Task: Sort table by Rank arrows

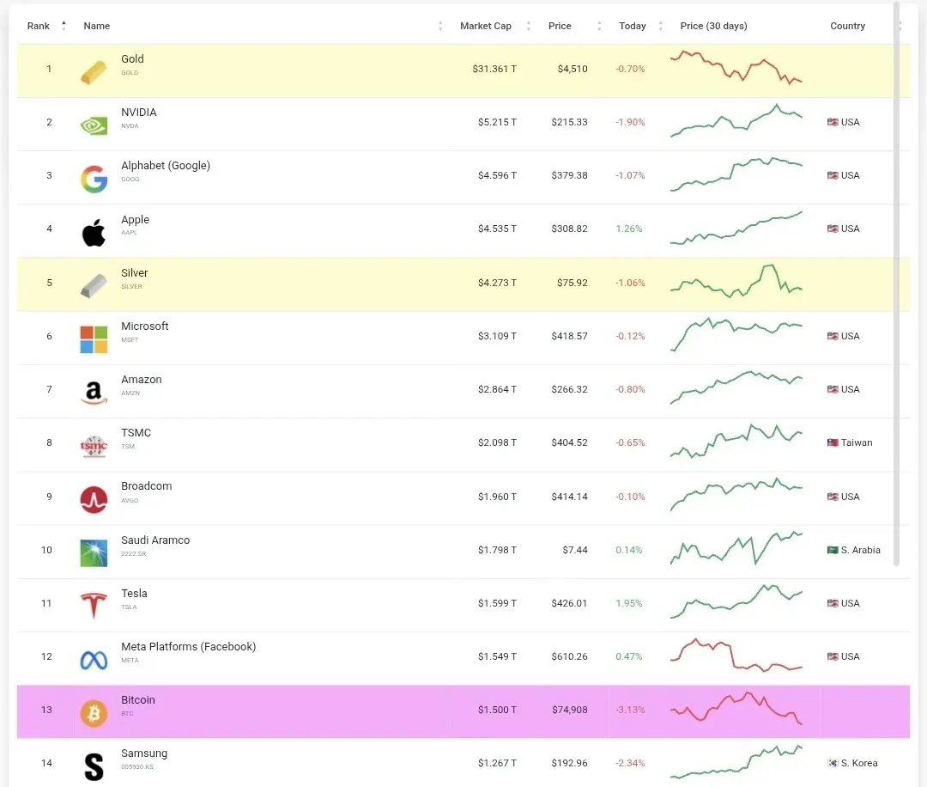Action: click(x=64, y=26)
